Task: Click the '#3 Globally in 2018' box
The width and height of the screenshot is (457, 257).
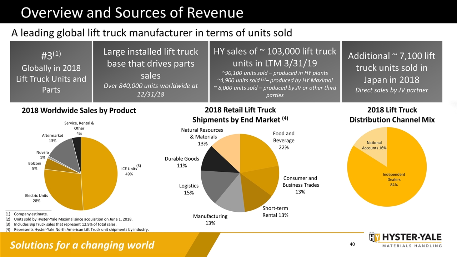Action: click(x=51, y=71)
